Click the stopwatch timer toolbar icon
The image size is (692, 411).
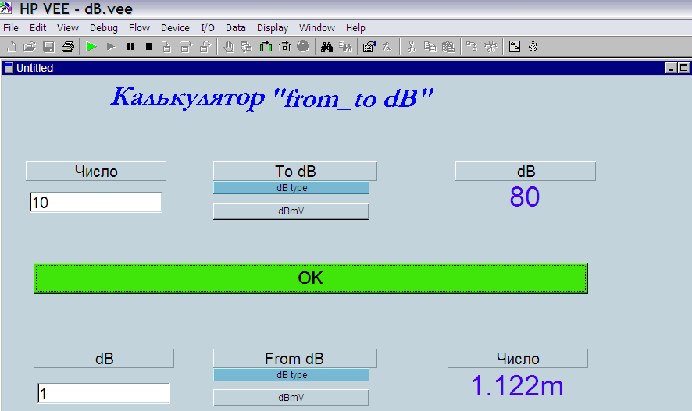point(533,47)
